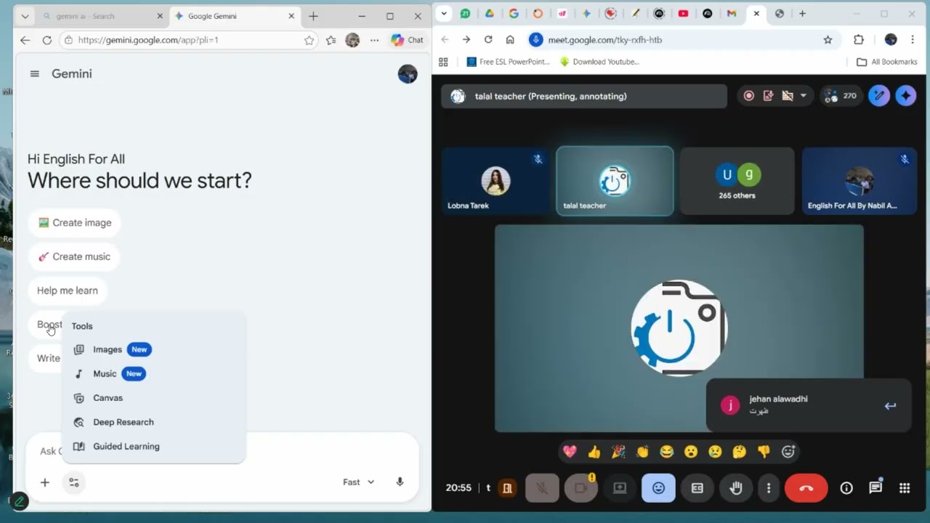Viewport: 930px width, 523px height.
Task: Open the tab search dropdown in Meet browser
Action: (444, 13)
